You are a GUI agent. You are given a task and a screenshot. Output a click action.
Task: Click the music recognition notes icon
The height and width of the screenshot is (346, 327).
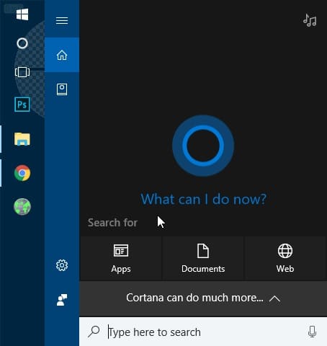coord(310,20)
